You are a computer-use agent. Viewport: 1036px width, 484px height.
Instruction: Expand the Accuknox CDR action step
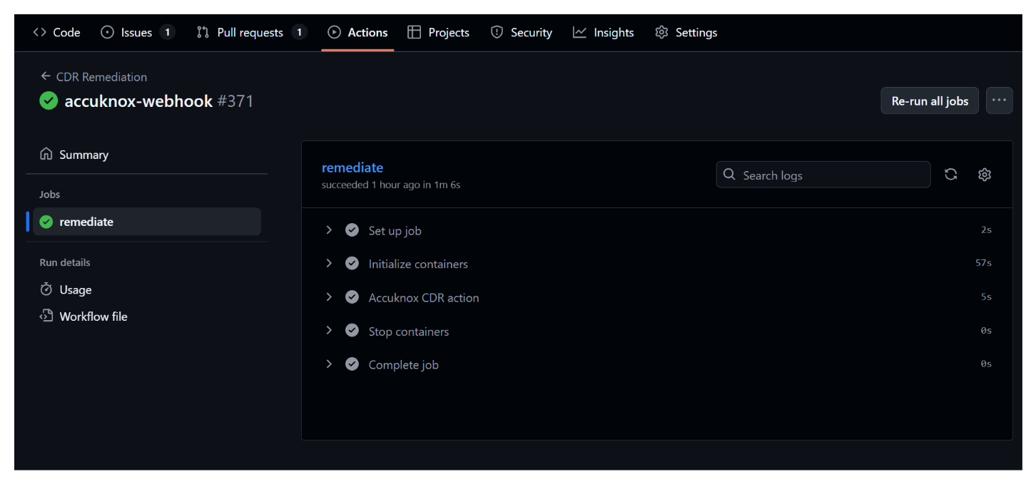pyautogui.click(x=329, y=297)
